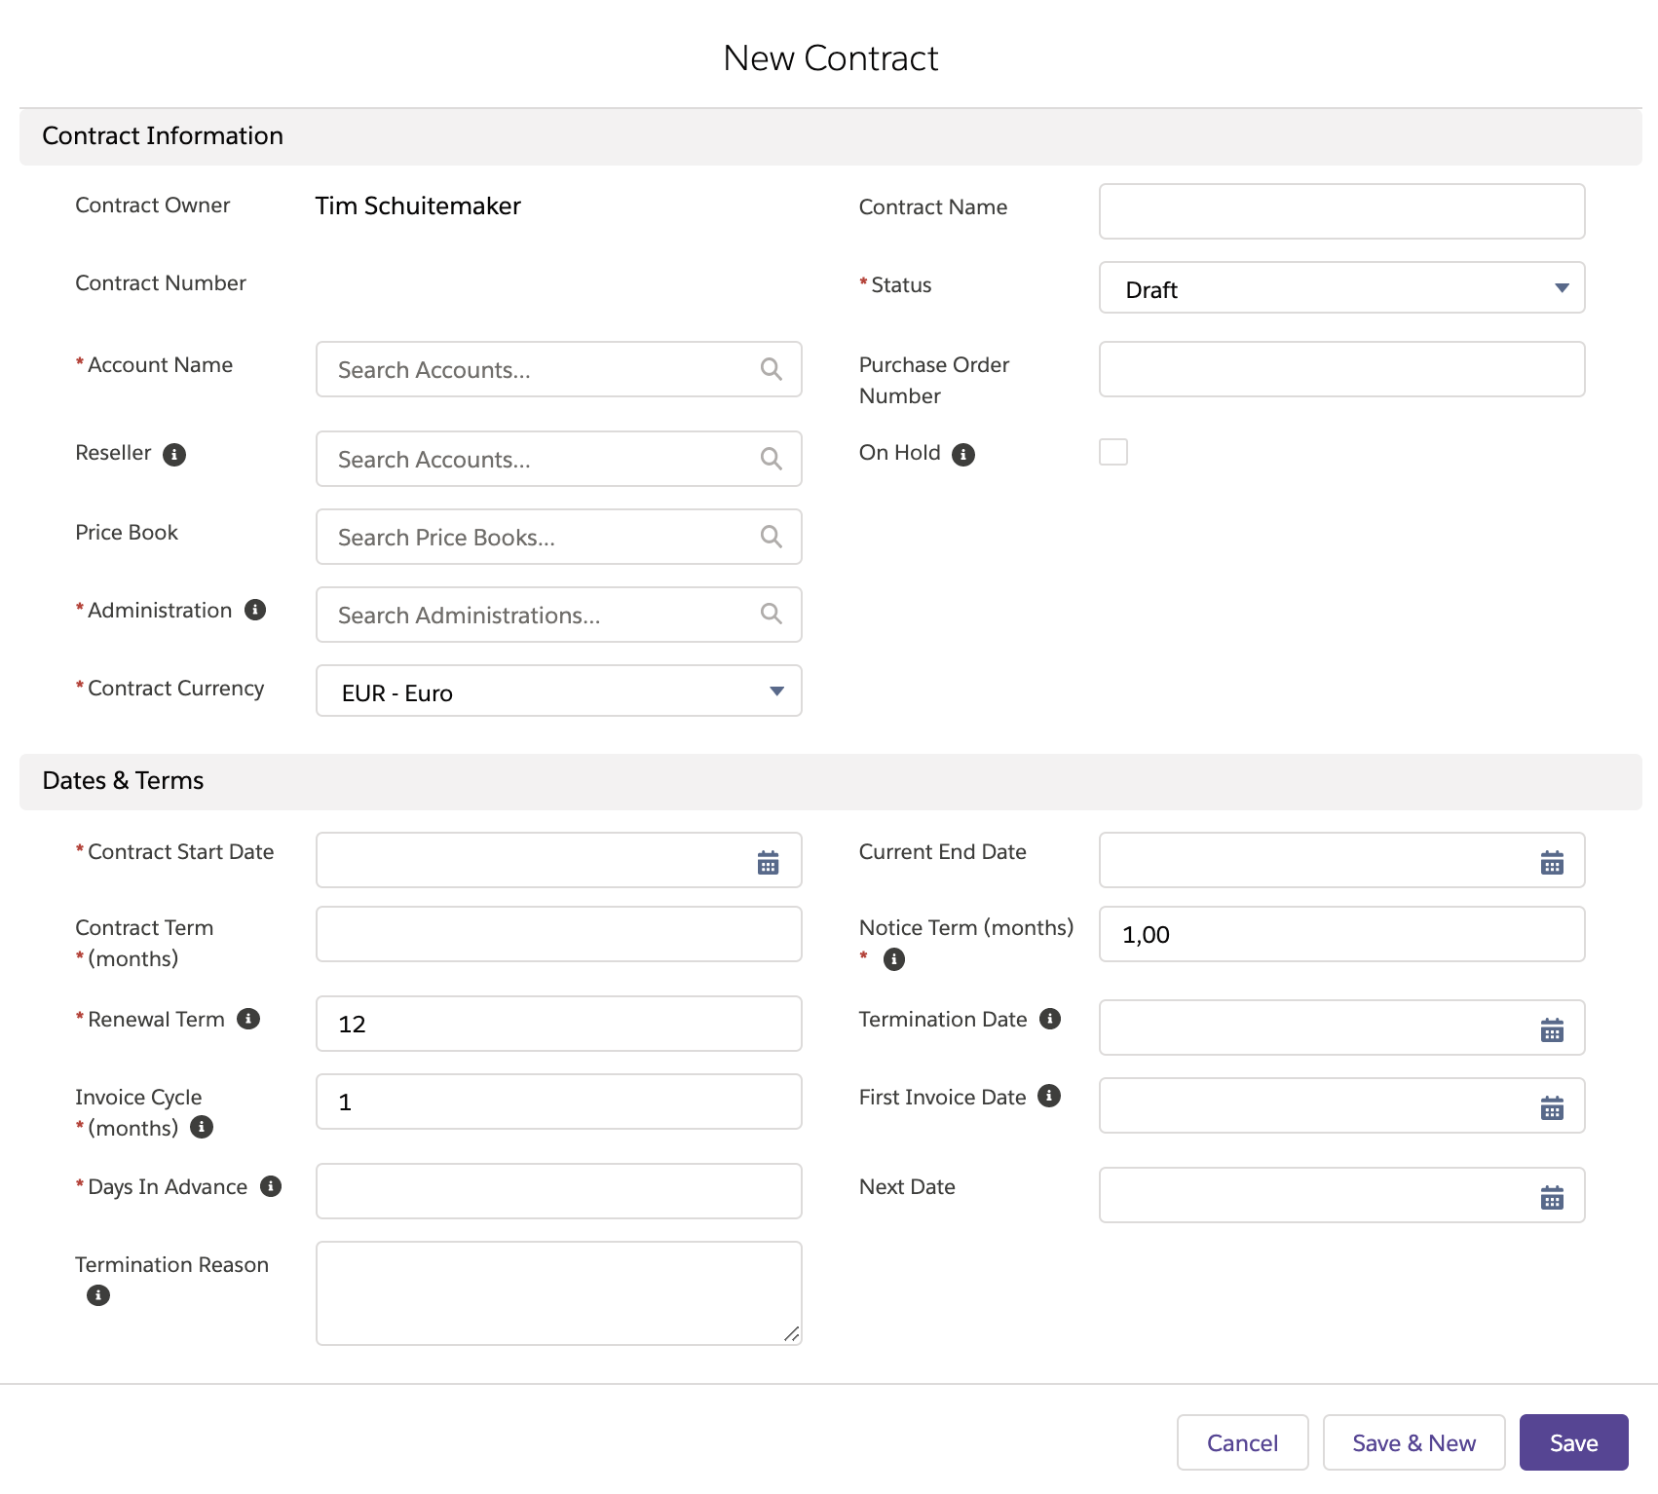Viewport: 1658px width, 1494px height.
Task: Tick the On Hold checkbox
Action: point(1112,452)
